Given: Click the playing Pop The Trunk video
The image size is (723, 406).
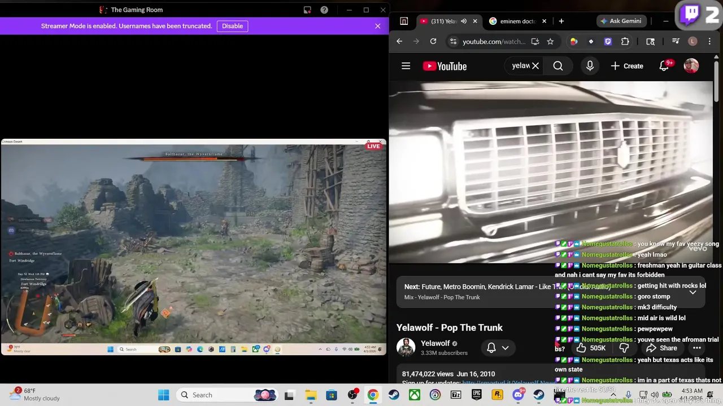Looking at the screenshot, I should pos(551,172).
